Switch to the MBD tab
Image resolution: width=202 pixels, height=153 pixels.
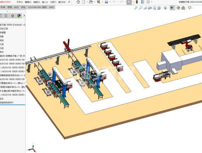pos(52,7)
